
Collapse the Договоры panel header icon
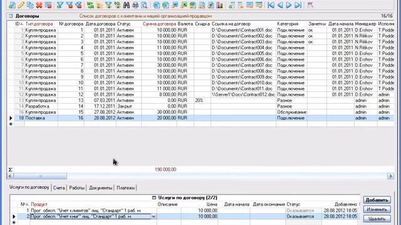coord(11,16)
